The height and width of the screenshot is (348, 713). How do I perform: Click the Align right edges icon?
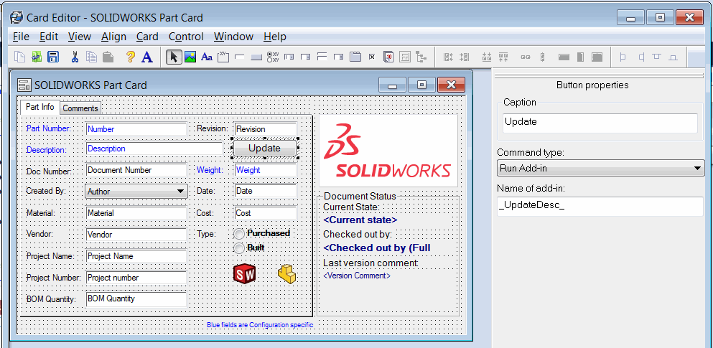click(465, 57)
